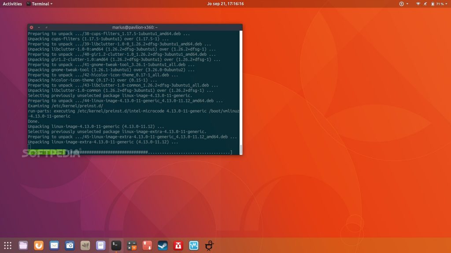Click the clock showing Jo sep 21
The image size is (451, 253).
(225, 4)
